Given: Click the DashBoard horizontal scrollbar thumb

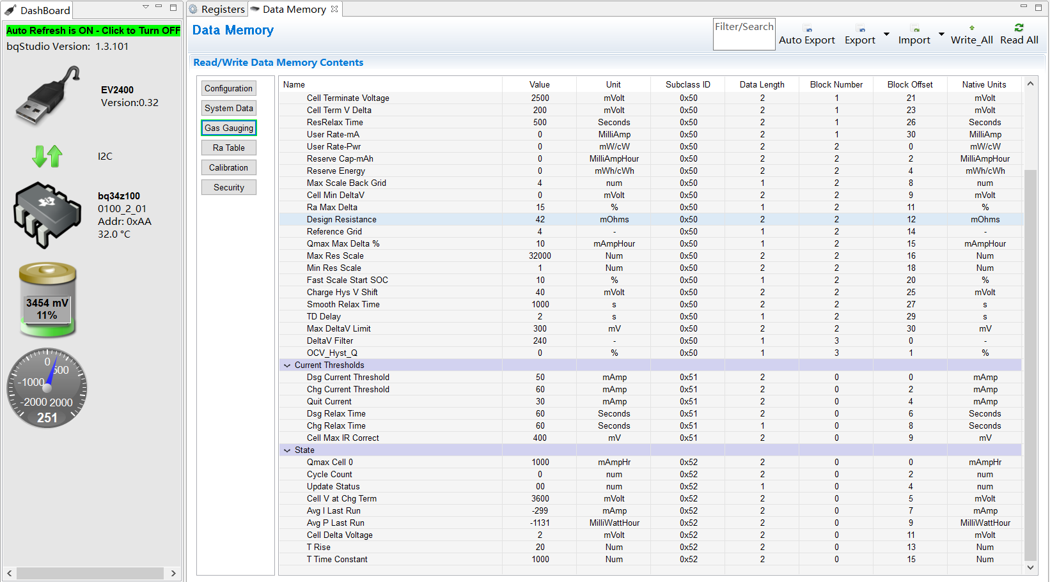Looking at the screenshot, I should 90,573.
